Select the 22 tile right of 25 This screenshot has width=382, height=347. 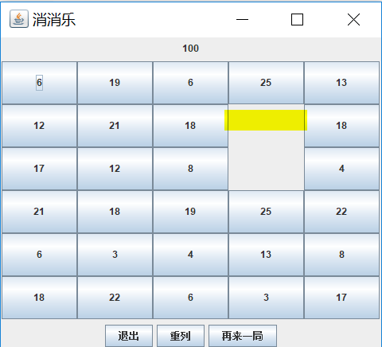(341, 212)
